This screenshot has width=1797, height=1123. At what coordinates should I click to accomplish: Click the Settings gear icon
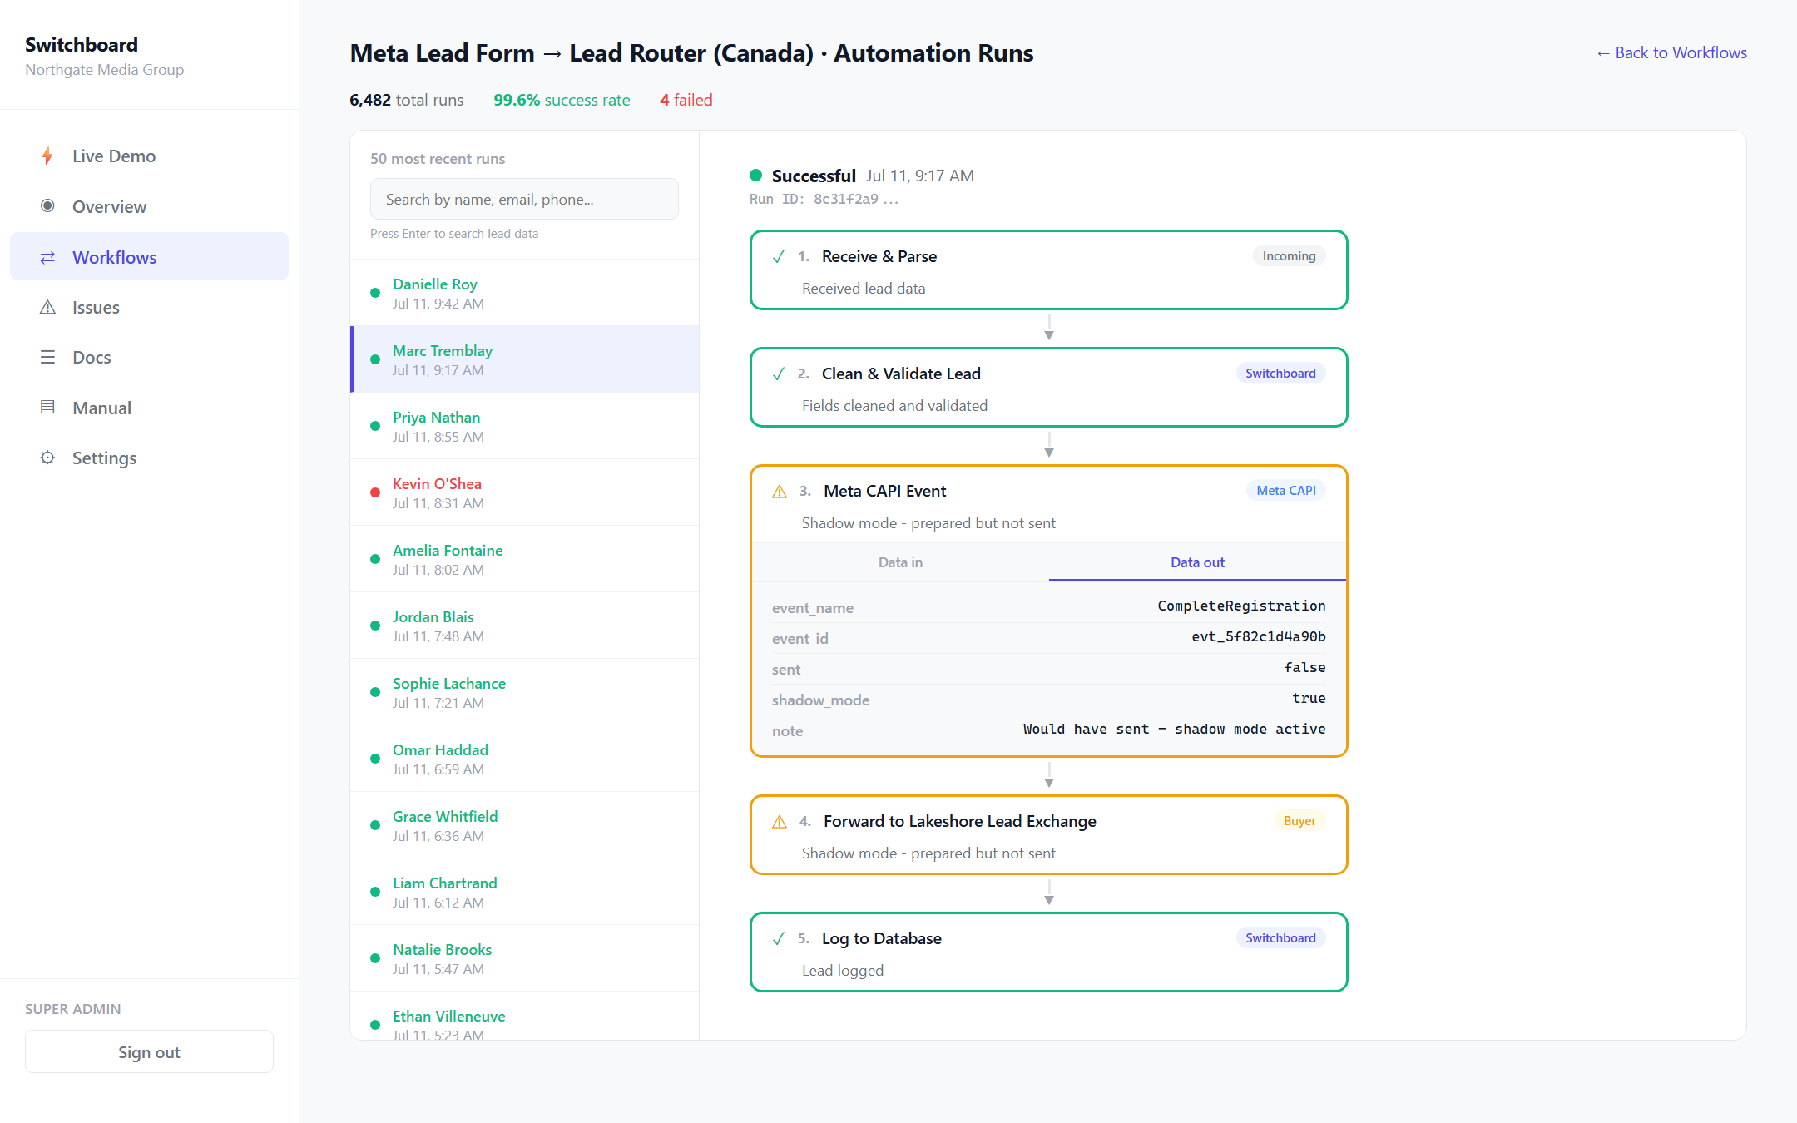(x=47, y=458)
